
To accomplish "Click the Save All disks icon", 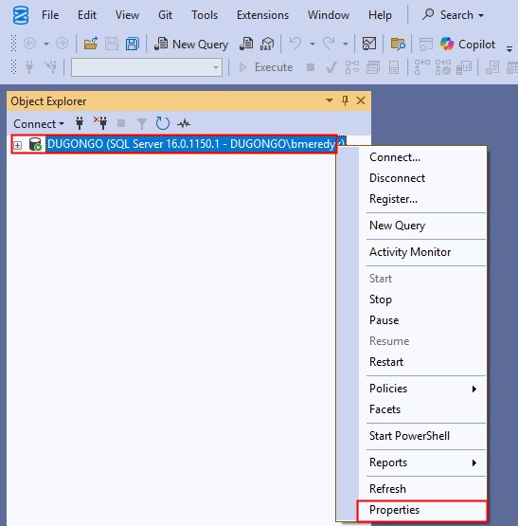I will (133, 44).
